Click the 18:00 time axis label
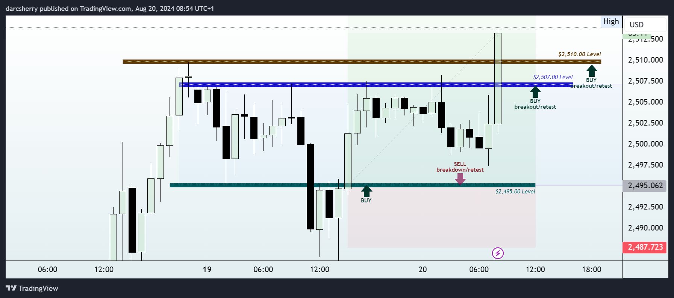 [591, 270]
